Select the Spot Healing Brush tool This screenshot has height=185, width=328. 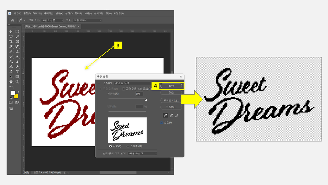(x=17, y=47)
